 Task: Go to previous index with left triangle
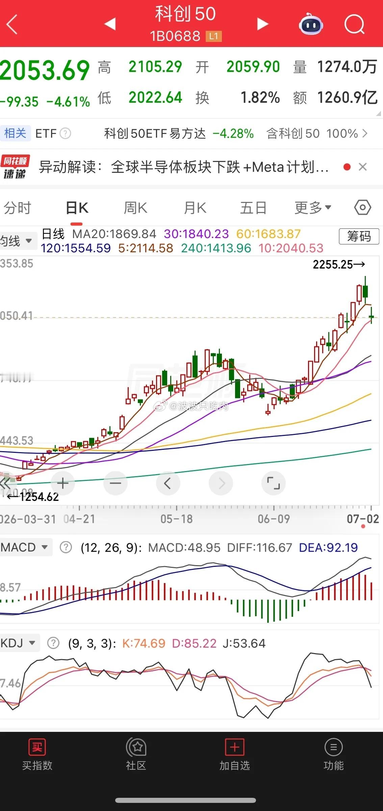pos(110,24)
